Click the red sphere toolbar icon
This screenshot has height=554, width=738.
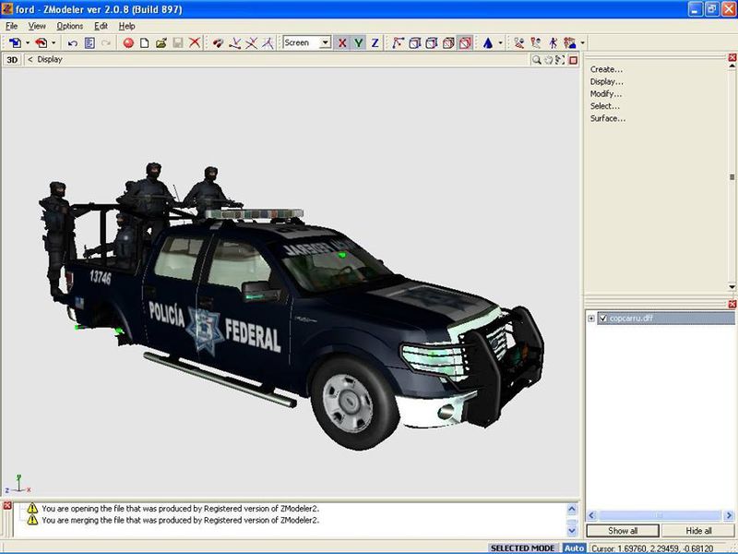coord(128,43)
